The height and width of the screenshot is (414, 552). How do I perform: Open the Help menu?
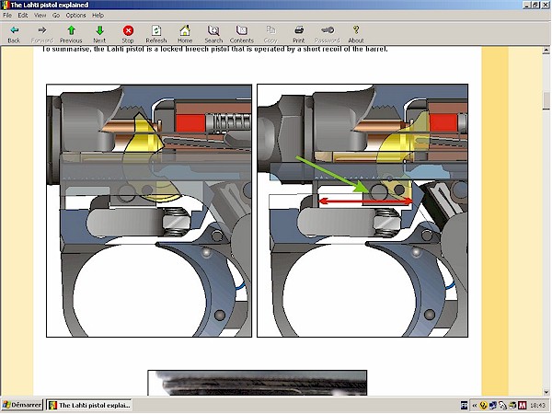(x=98, y=15)
